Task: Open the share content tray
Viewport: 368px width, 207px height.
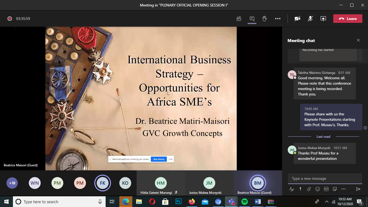Action: tap(323, 19)
